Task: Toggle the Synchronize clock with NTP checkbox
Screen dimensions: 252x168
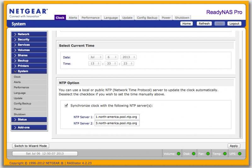Action: point(66,106)
